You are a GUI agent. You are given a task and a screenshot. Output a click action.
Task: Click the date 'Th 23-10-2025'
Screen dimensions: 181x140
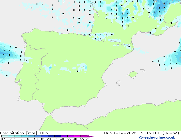(120, 133)
